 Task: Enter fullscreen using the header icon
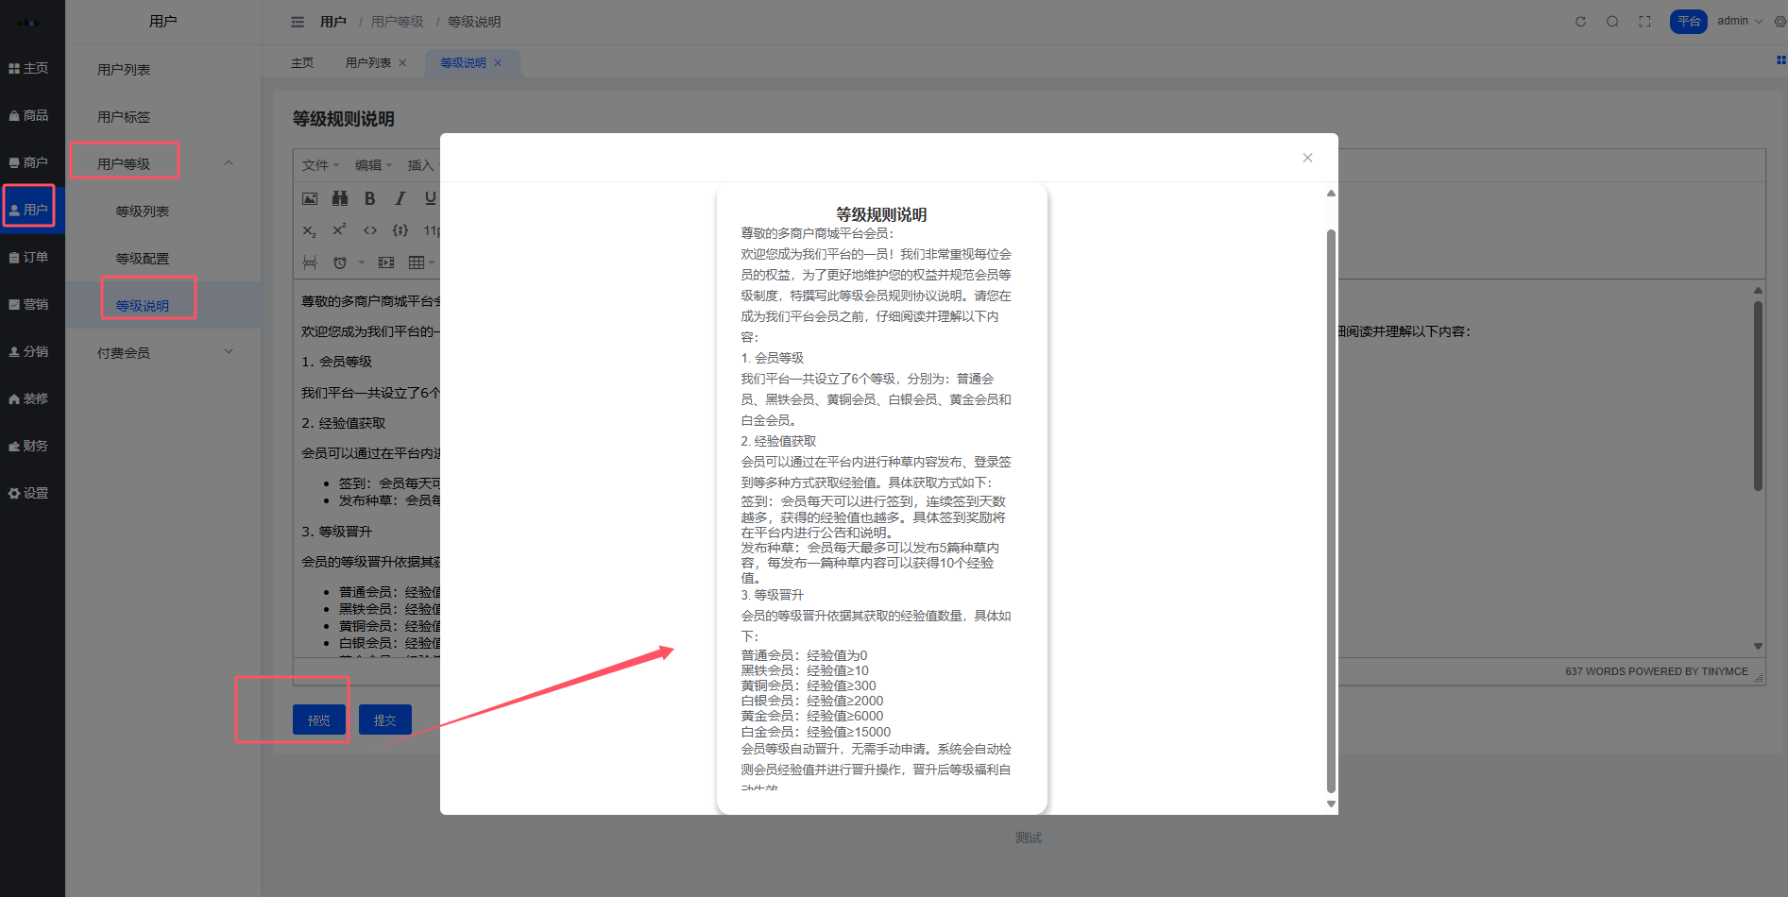(x=1644, y=22)
